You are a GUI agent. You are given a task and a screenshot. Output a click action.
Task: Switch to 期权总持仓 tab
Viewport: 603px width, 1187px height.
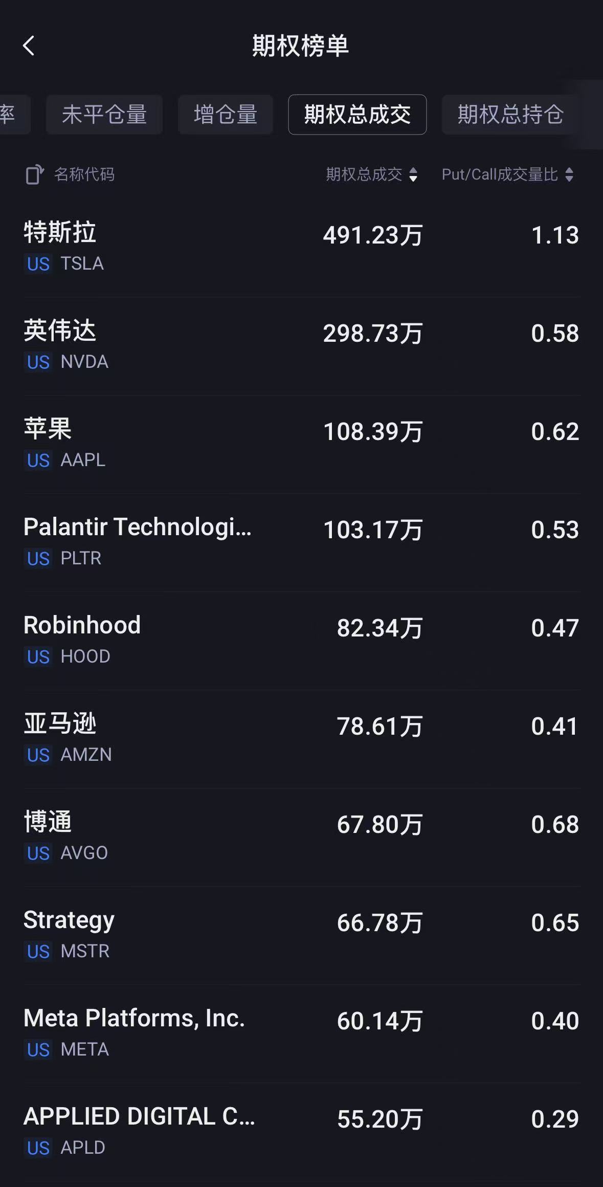(510, 114)
